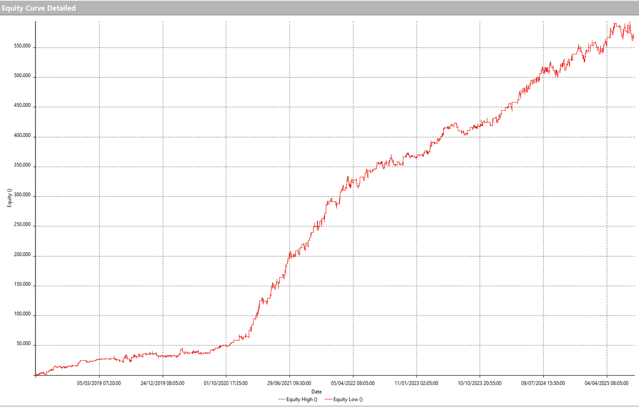Select the Equity Low legend label
This screenshot has height=407, width=639.
click(x=348, y=399)
